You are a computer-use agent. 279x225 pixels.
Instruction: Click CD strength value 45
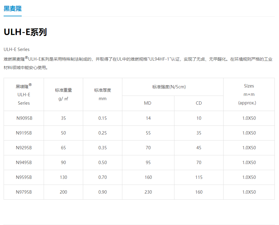pos(199,148)
